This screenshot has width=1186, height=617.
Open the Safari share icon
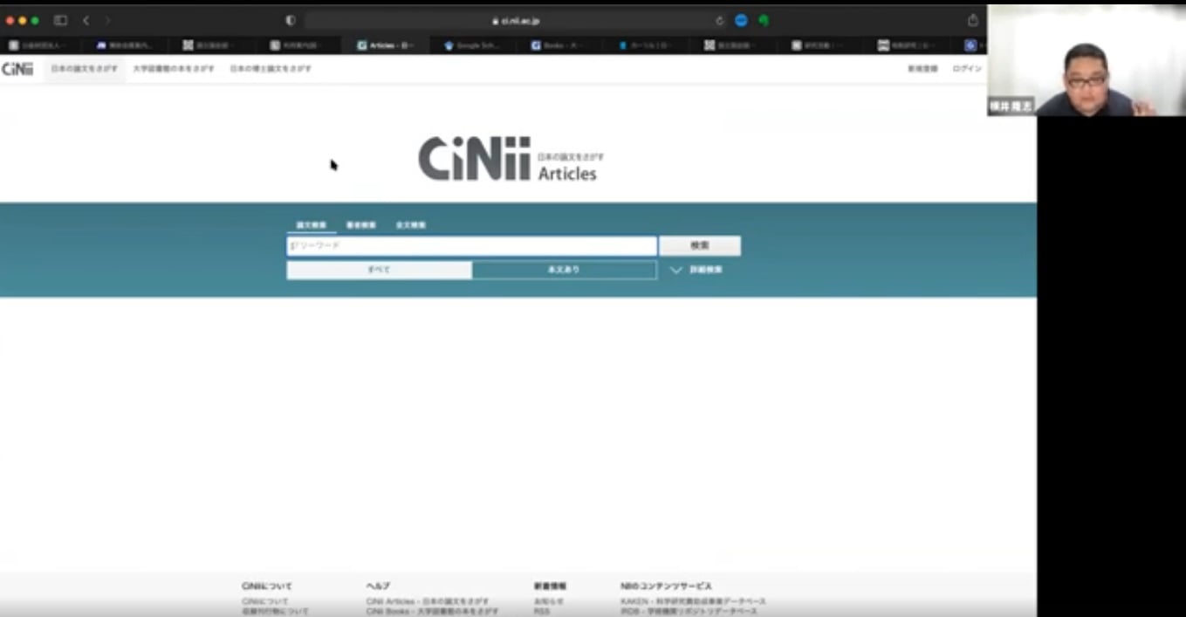click(973, 20)
